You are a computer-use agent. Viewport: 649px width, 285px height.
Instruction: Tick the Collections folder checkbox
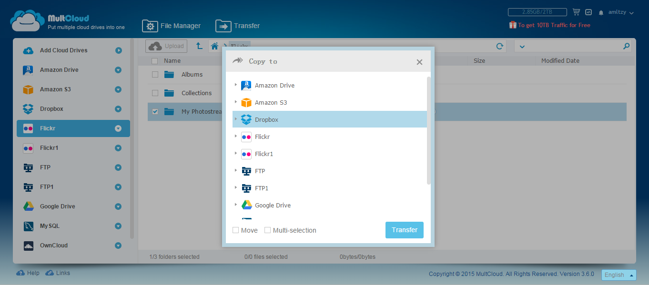click(155, 93)
